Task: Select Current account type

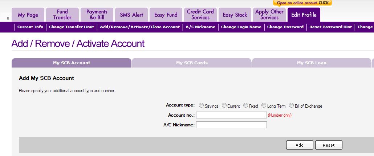Action: pos(224,105)
